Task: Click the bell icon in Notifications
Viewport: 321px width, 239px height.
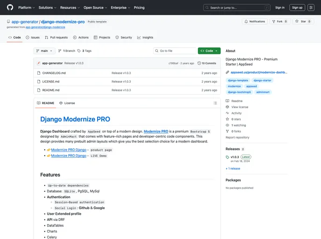Action: [246, 21]
